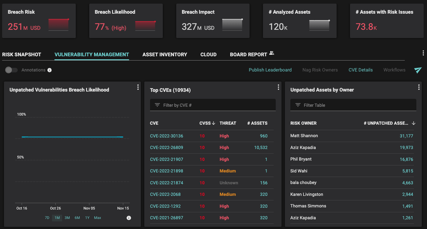Open the Unpatched Vulnerabilities chart kebab menu
This screenshot has height=229, width=427.
pyautogui.click(x=138, y=87)
